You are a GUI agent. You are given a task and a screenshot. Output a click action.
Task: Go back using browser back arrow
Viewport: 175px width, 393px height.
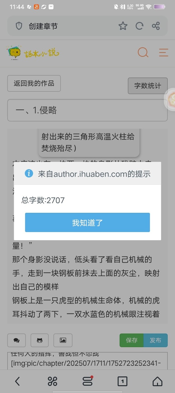coord(17,381)
